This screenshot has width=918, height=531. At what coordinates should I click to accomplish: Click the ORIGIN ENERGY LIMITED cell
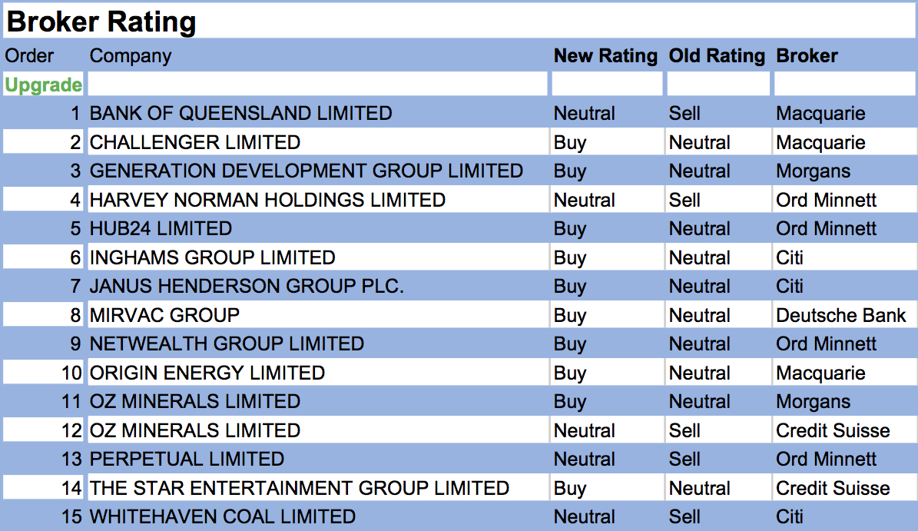(207, 373)
